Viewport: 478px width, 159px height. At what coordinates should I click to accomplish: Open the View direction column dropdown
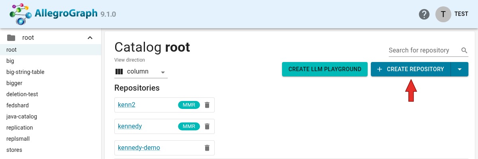(141, 72)
